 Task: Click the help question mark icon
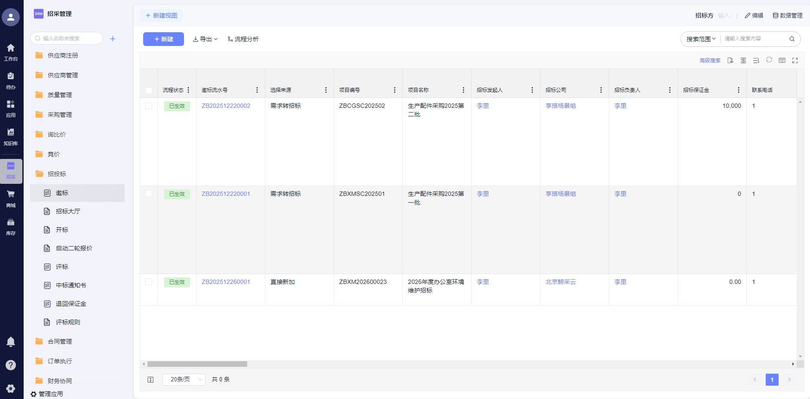point(11,365)
